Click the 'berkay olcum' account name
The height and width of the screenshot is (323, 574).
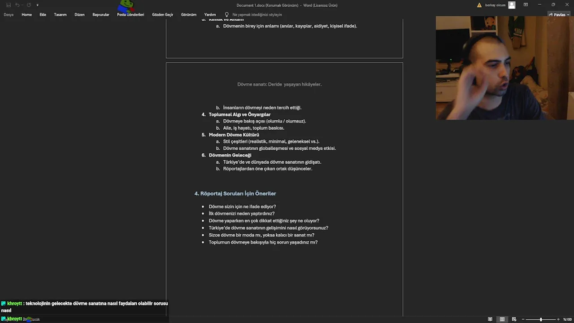tap(495, 5)
